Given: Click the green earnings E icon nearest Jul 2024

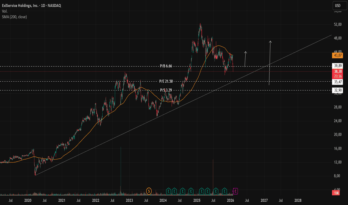Looking at the screenshot, I should pyautogui.click(x=183, y=191).
